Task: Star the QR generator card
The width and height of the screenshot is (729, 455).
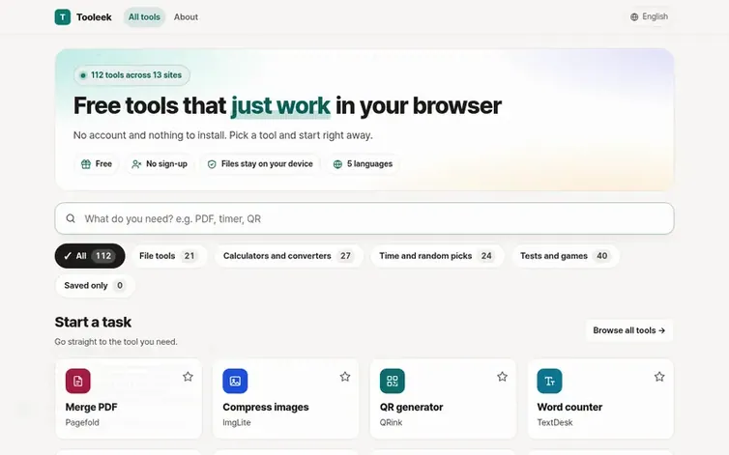Action: (502, 377)
